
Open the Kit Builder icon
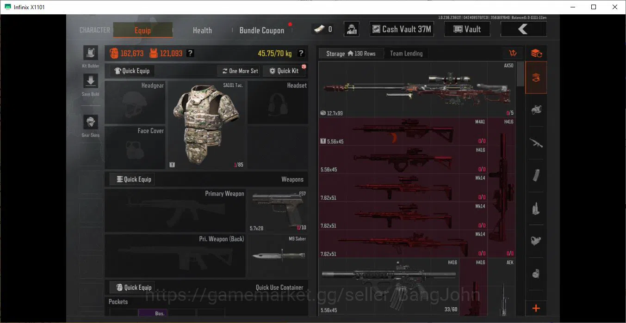(90, 53)
